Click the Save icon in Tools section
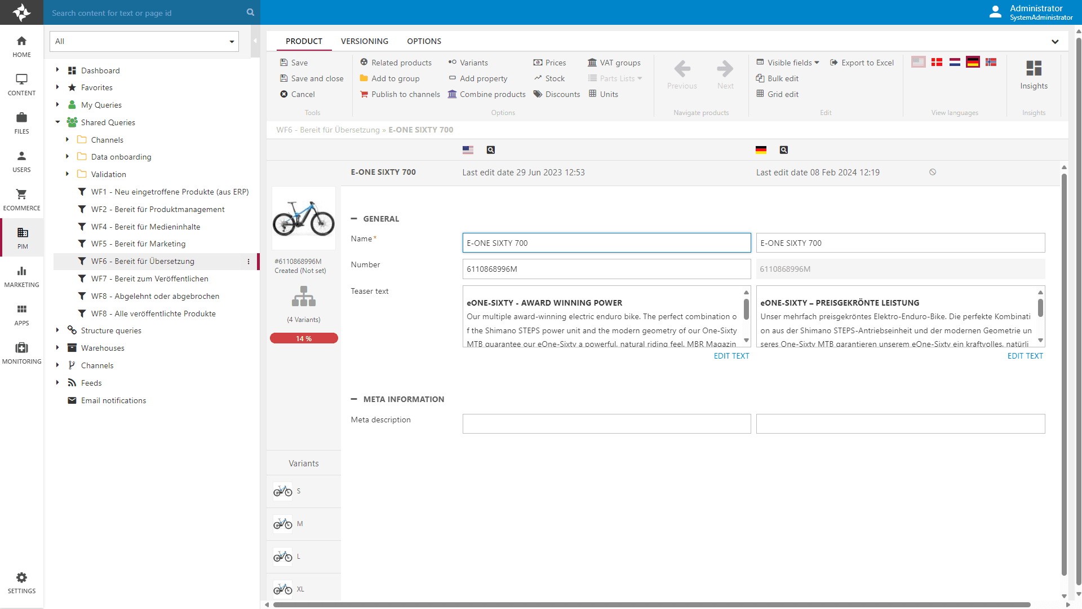This screenshot has height=609, width=1082. [x=284, y=63]
